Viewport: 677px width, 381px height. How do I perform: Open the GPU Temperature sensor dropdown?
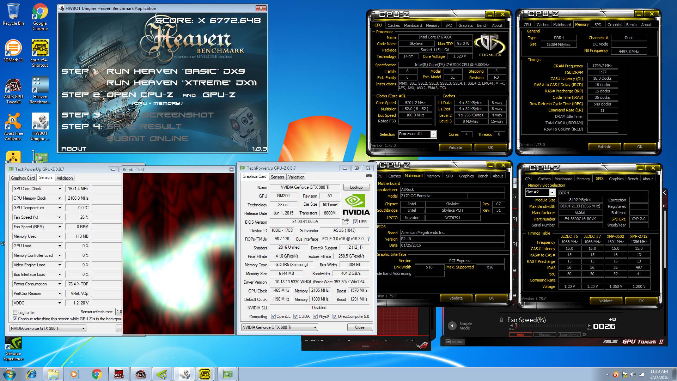click(x=60, y=208)
